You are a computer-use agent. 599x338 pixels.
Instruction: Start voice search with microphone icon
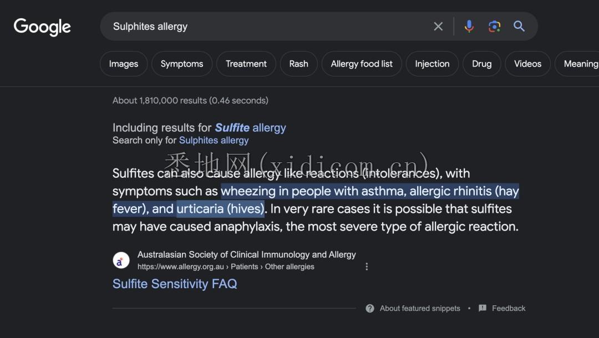coord(469,26)
